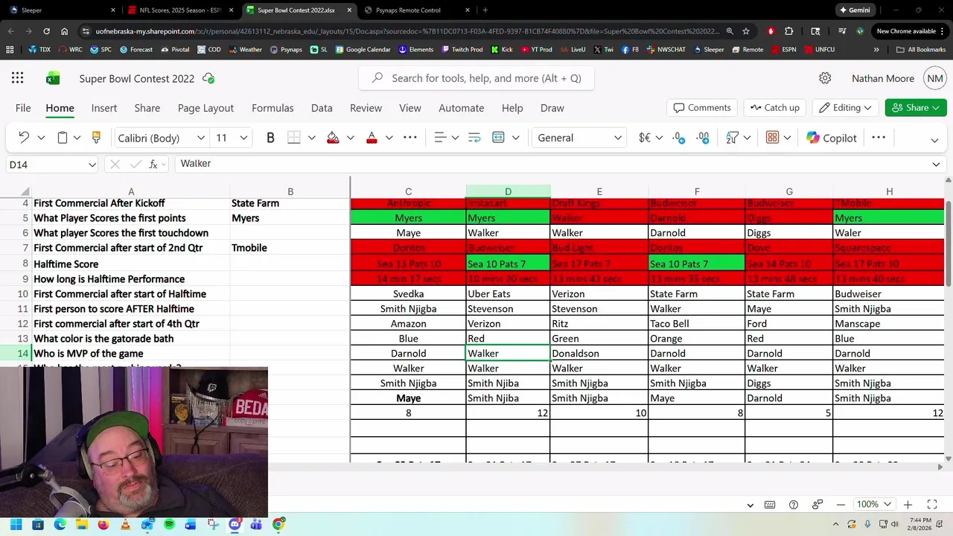The width and height of the screenshot is (953, 536).
Task: Switch to the Automate tab
Action: coord(461,108)
